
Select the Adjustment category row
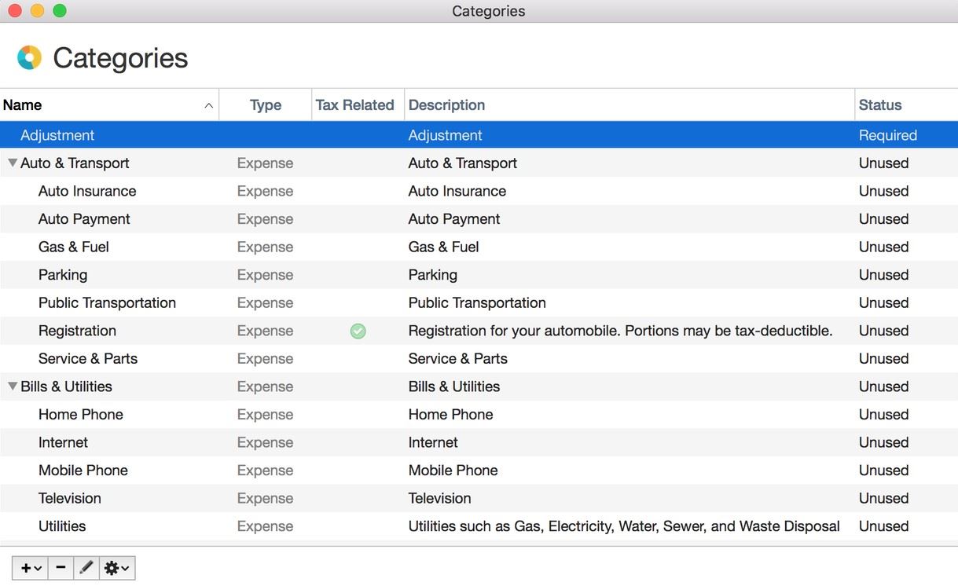point(57,135)
